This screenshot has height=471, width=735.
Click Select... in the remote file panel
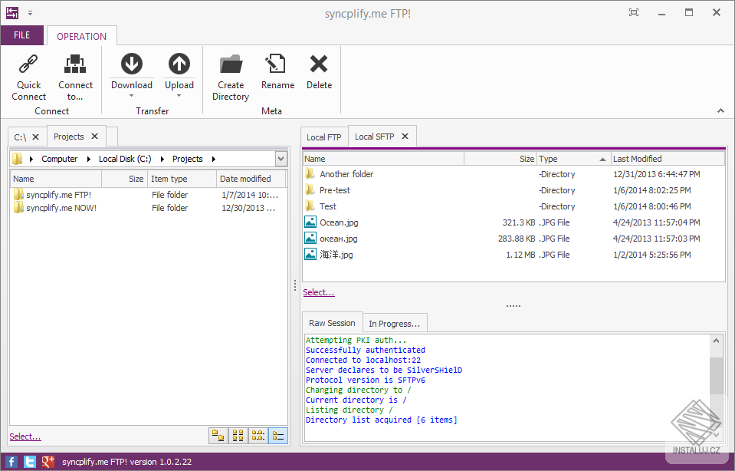(319, 291)
